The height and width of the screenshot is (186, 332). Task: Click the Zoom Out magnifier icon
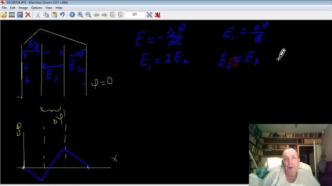click(88, 15)
